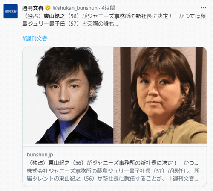Click truncated かつ... at card headline end
The height and width of the screenshot is (191, 213).
click(x=191, y=163)
